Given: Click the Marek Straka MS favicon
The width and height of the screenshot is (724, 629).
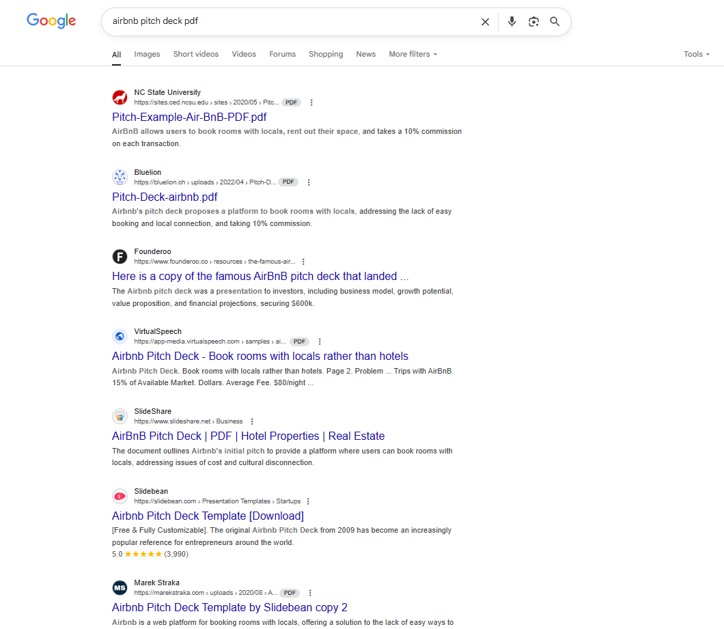Looking at the screenshot, I should pos(120,587).
